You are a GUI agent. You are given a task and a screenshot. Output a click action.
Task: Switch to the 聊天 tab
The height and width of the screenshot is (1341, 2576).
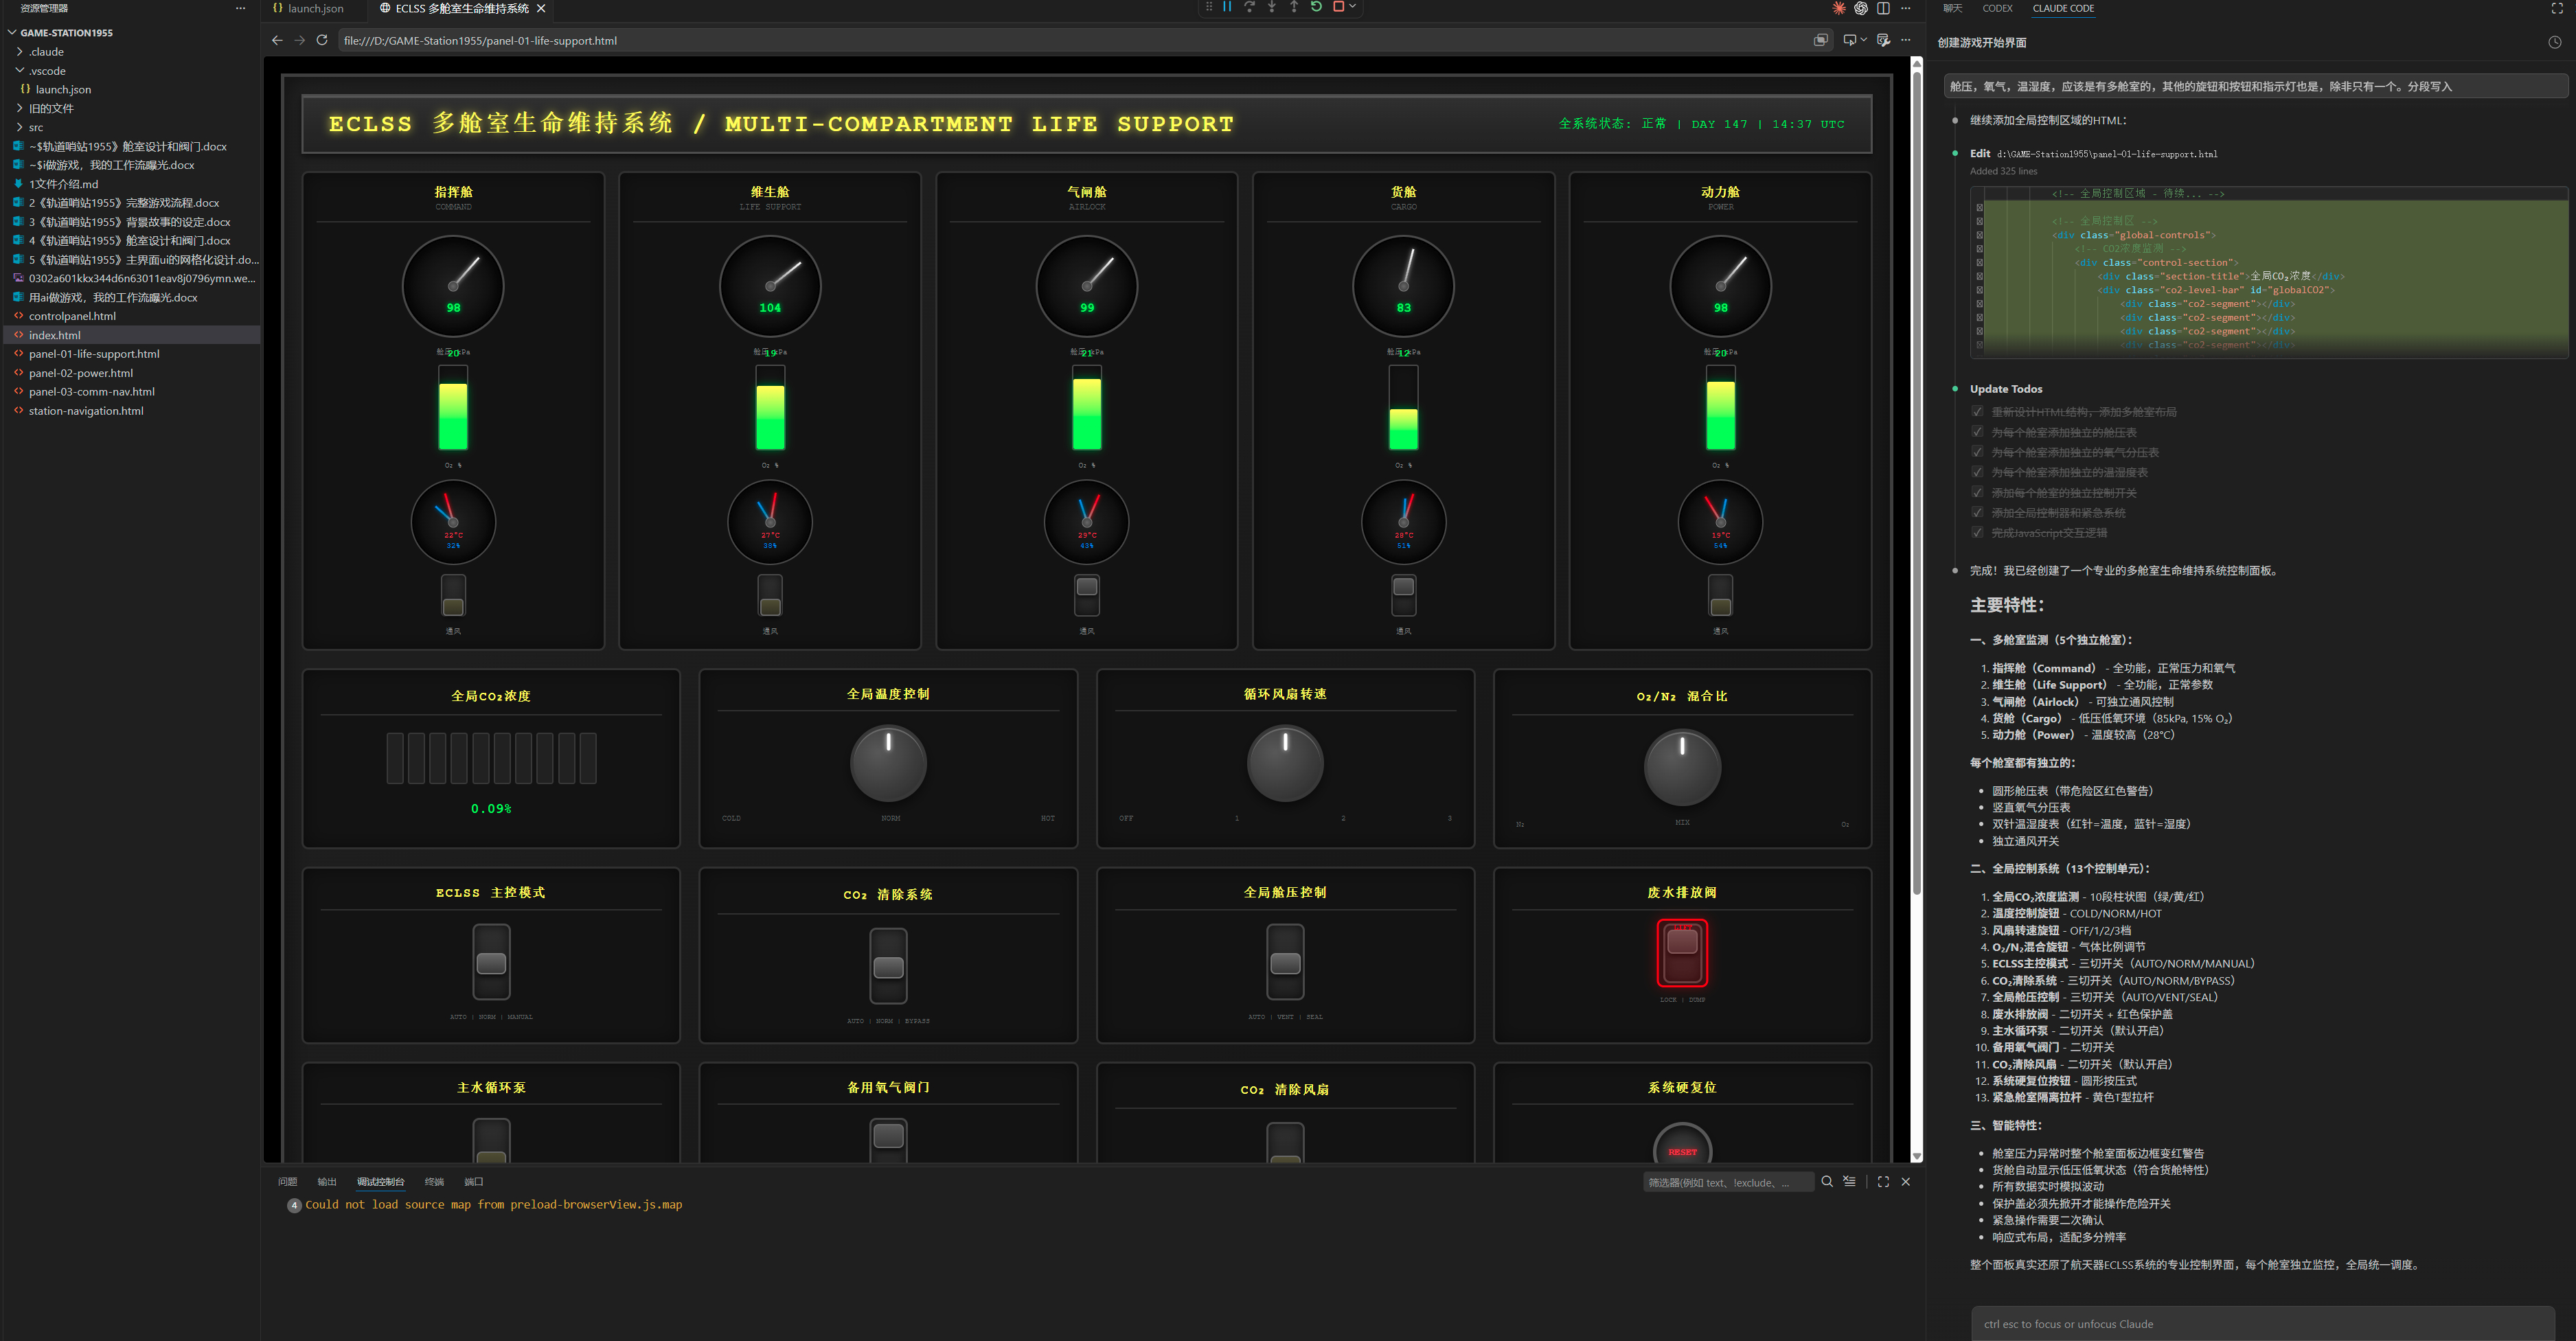pos(1952,8)
